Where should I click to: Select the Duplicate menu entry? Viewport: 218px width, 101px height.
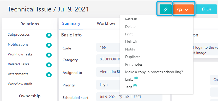133,57
